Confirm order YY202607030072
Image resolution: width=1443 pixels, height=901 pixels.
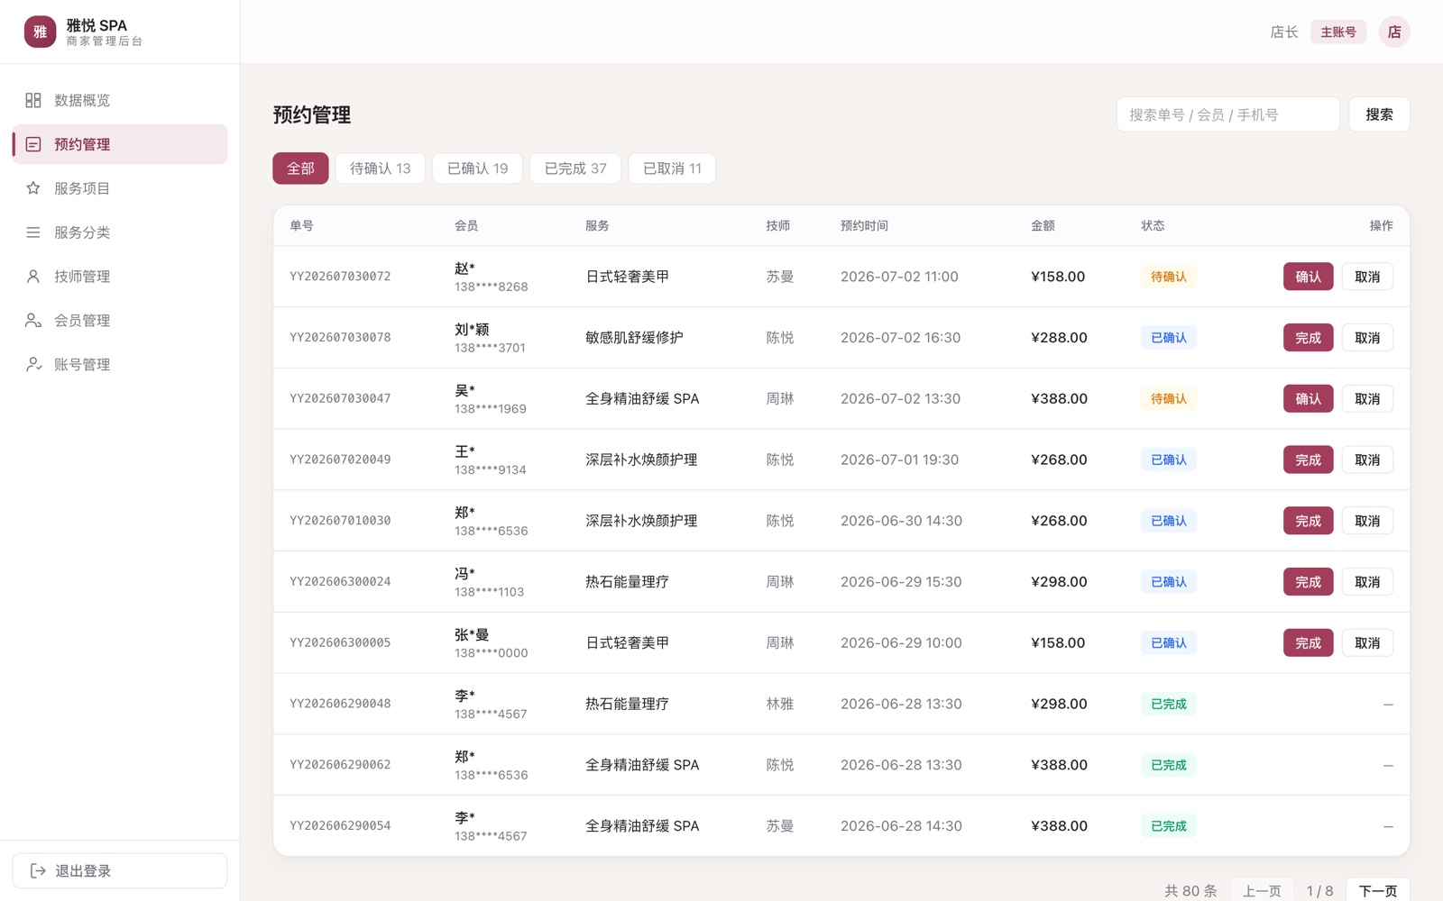click(x=1308, y=277)
